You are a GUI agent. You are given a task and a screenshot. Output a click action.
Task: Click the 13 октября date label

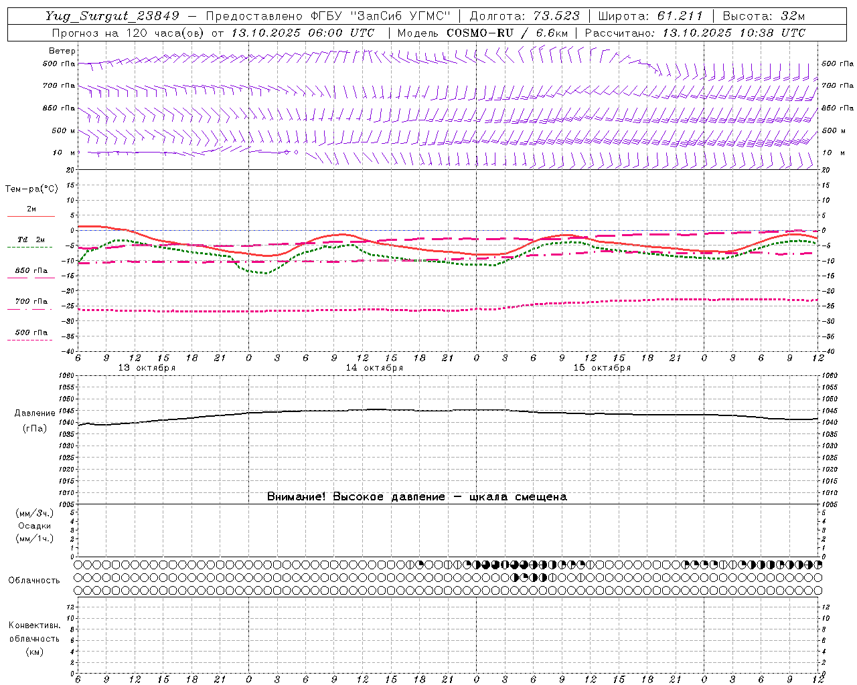[147, 368]
